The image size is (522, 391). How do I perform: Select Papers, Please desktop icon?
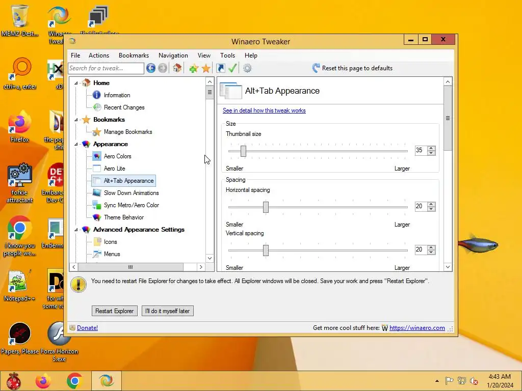point(20,339)
